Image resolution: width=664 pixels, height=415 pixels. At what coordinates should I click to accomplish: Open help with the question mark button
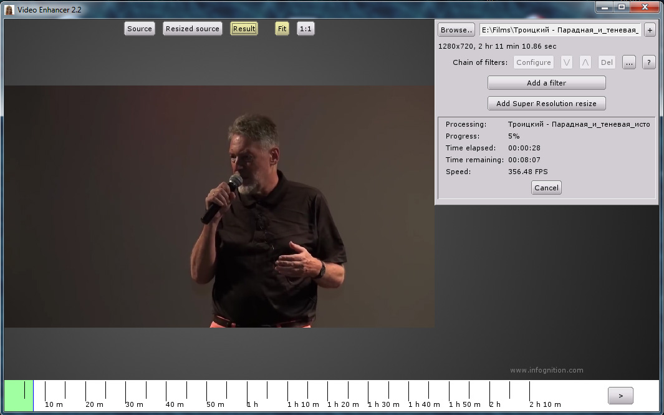click(x=648, y=62)
